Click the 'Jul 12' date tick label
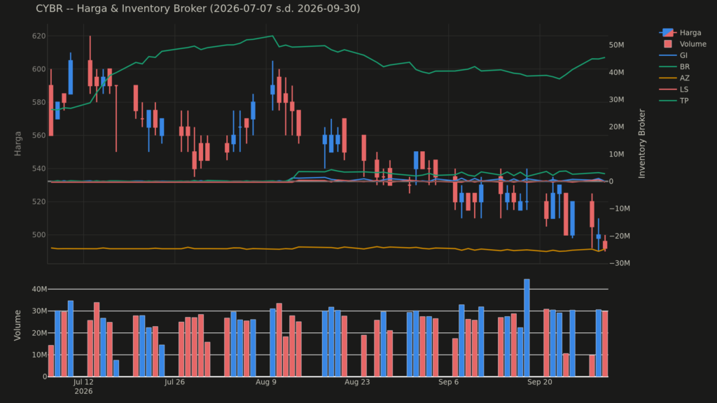Viewport: 717px width, 403px height. [83, 382]
